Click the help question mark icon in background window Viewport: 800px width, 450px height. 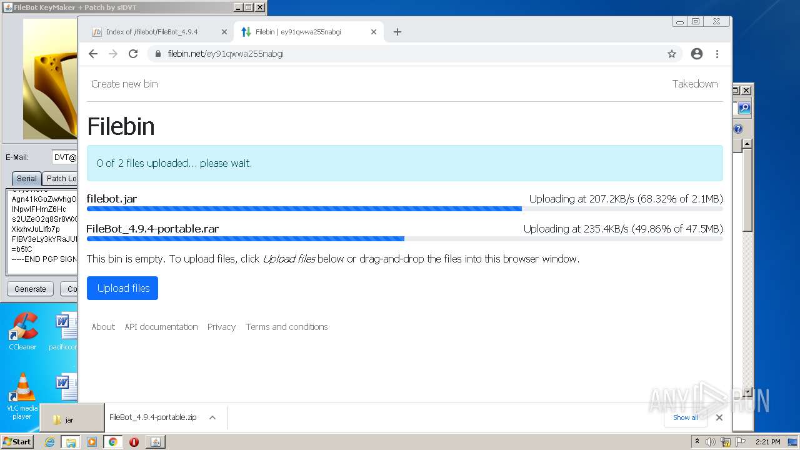[x=738, y=129]
